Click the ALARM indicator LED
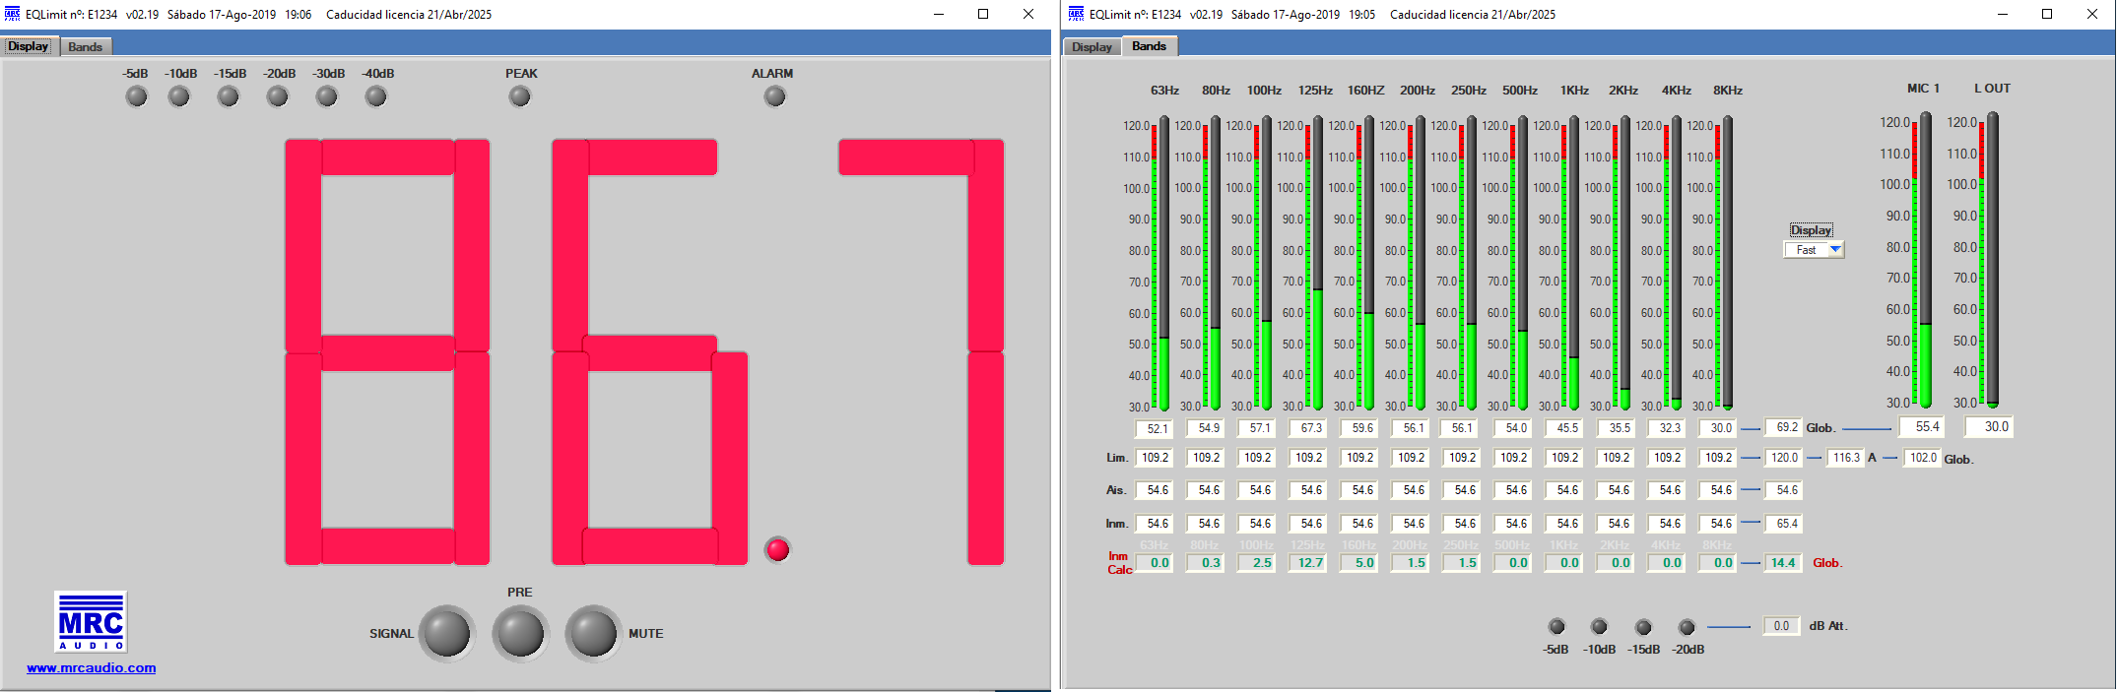 point(775,96)
